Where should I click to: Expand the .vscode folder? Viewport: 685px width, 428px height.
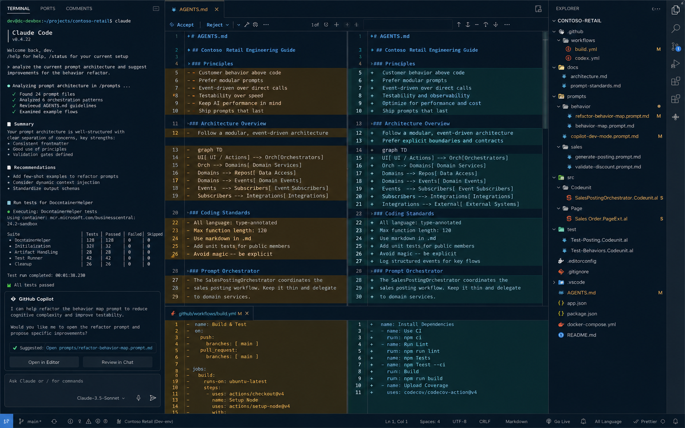tap(554, 283)
